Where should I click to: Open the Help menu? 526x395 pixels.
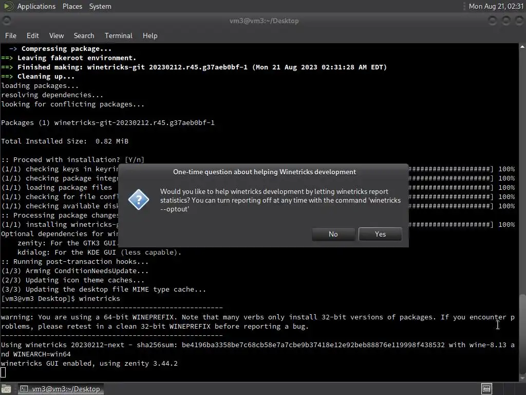click(150, 35)
